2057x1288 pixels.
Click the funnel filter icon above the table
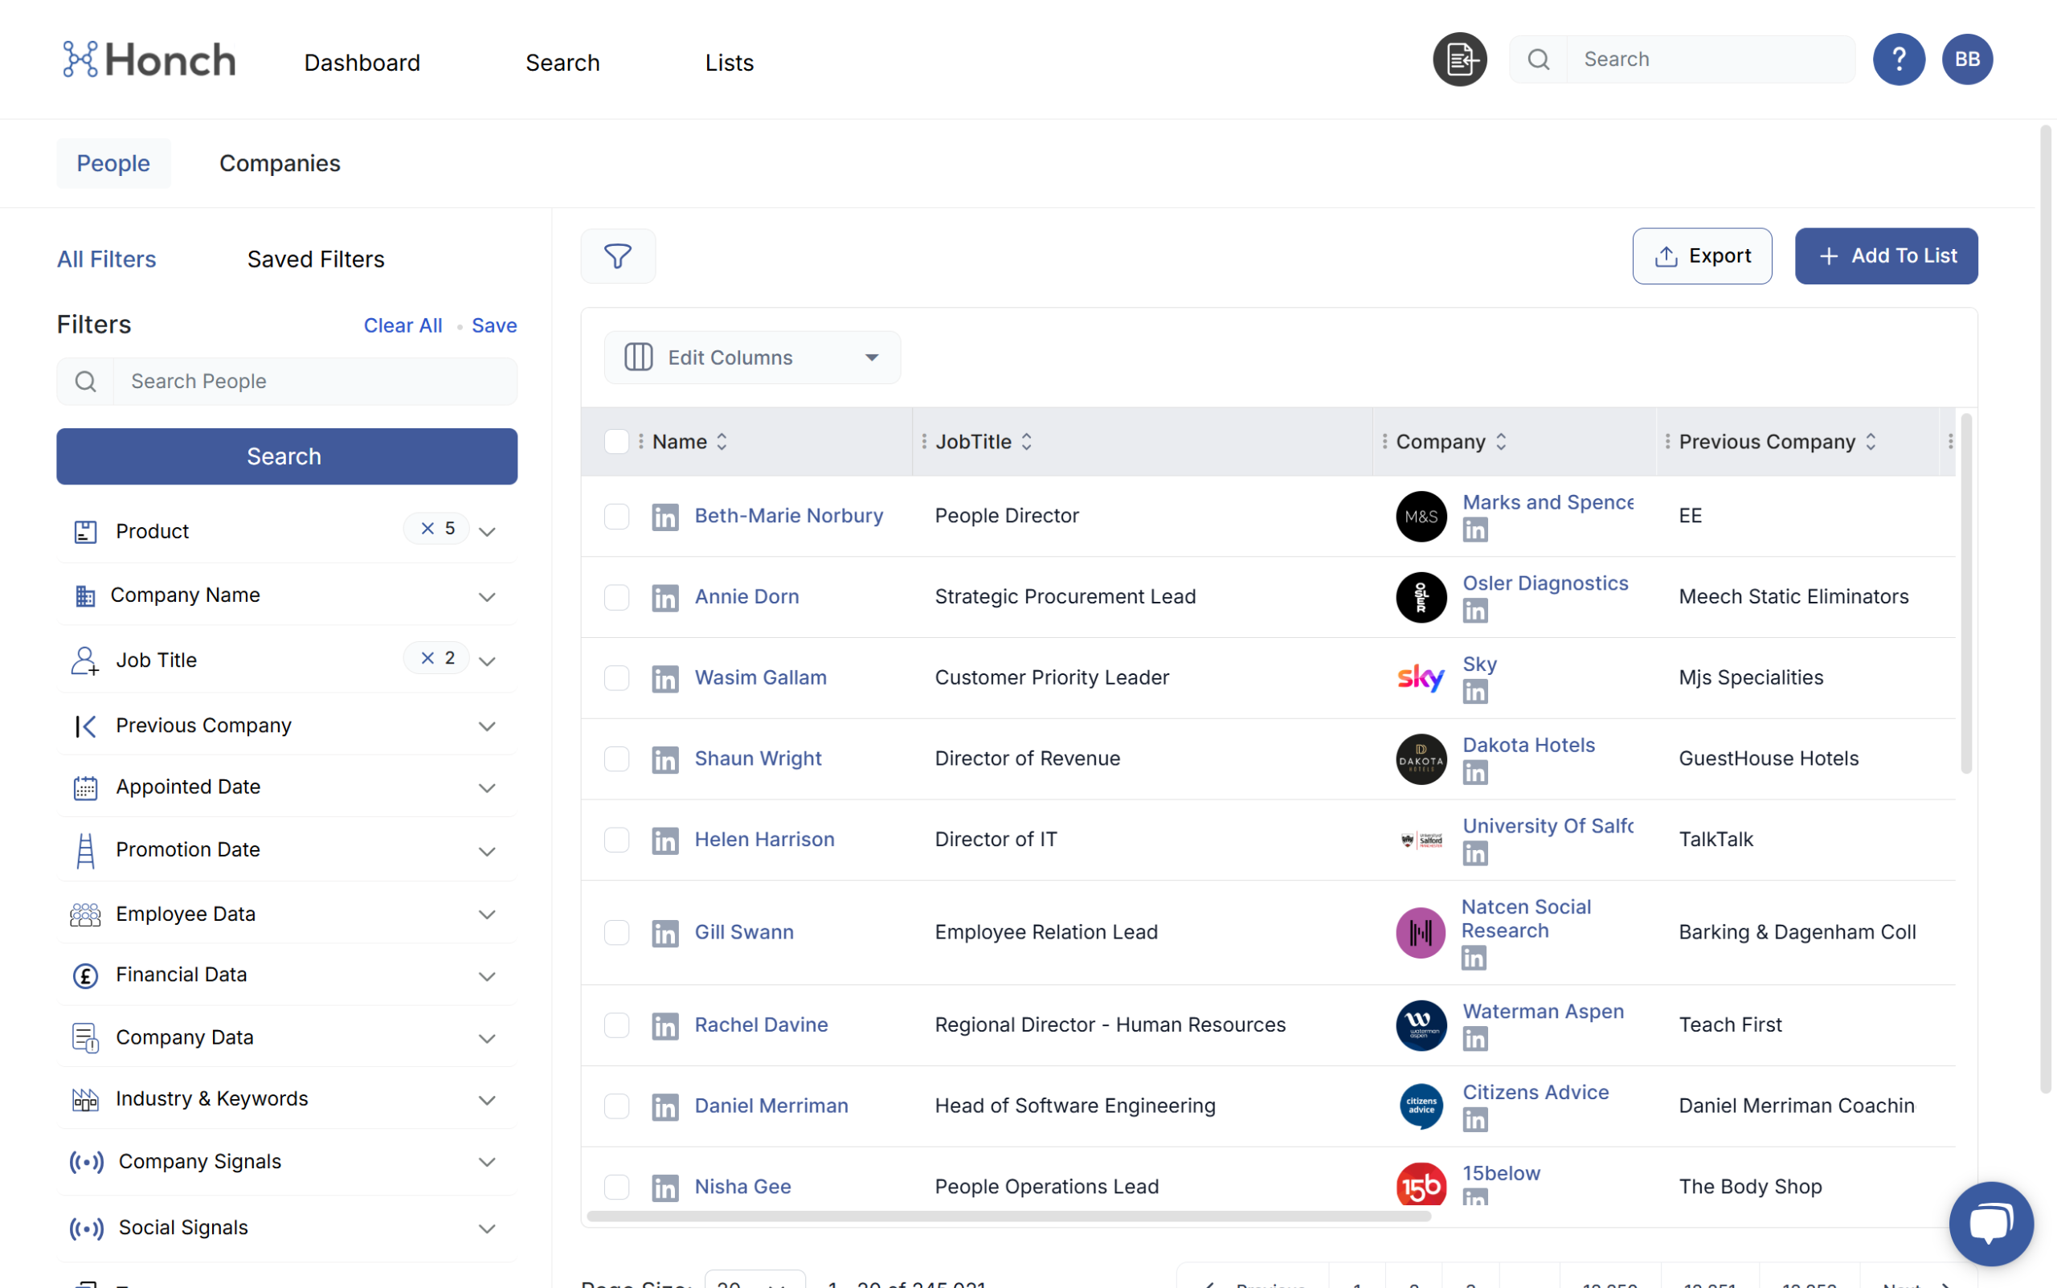coord(618,256)
